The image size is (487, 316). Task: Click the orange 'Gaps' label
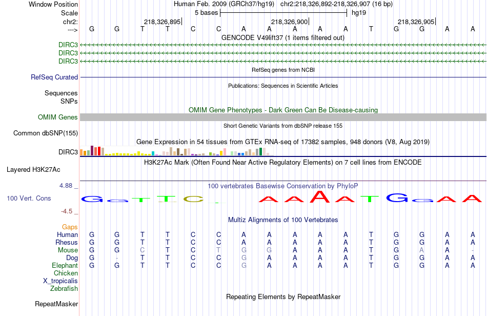[70, 227]
